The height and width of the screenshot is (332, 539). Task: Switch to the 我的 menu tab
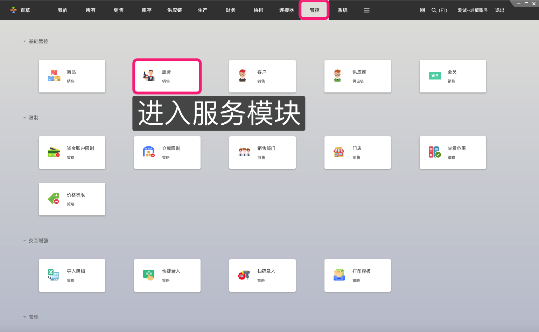pyautogui.click(x=63, y=10)
